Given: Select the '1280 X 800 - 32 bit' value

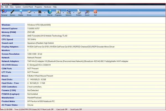Looking at the screenshot, I should (35, 54).
